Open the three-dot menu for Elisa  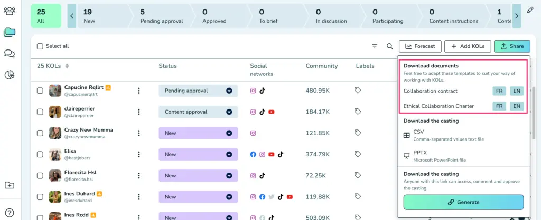point(139,154)
